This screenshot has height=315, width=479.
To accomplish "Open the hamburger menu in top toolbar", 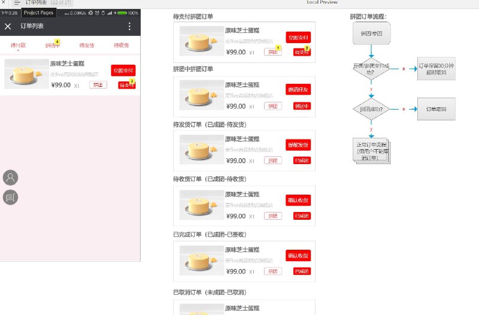I will tap(17, 3).
